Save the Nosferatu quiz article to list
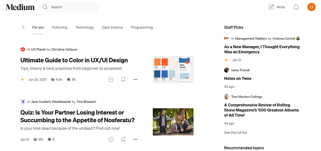 pyautogui.click(x=123, y=139)
